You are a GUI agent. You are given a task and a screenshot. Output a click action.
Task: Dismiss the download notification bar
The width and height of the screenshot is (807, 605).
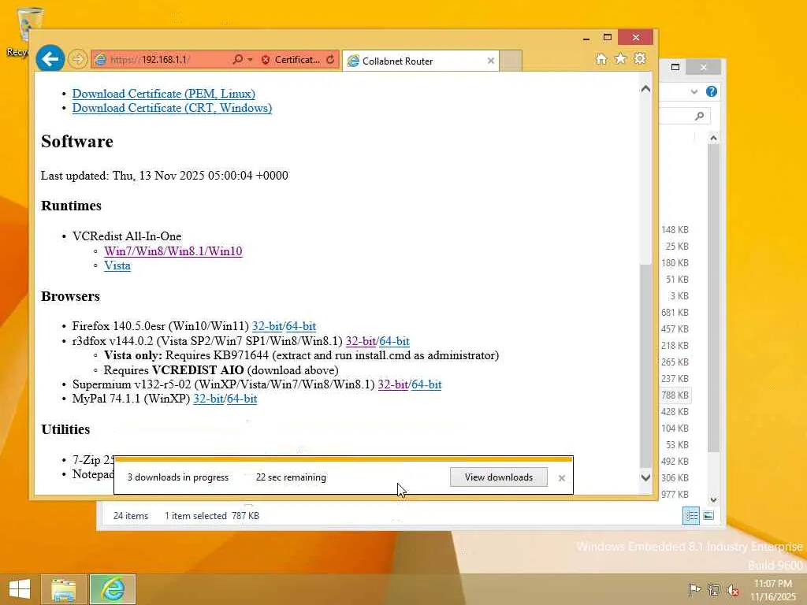click(x=561, y=478)
